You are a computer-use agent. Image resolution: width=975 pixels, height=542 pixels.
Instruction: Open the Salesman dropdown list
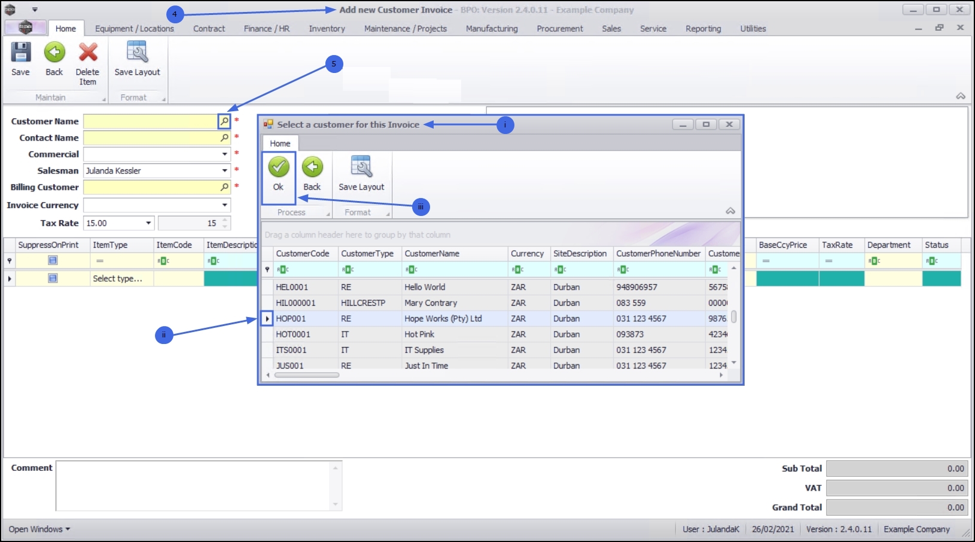[225, 170]
